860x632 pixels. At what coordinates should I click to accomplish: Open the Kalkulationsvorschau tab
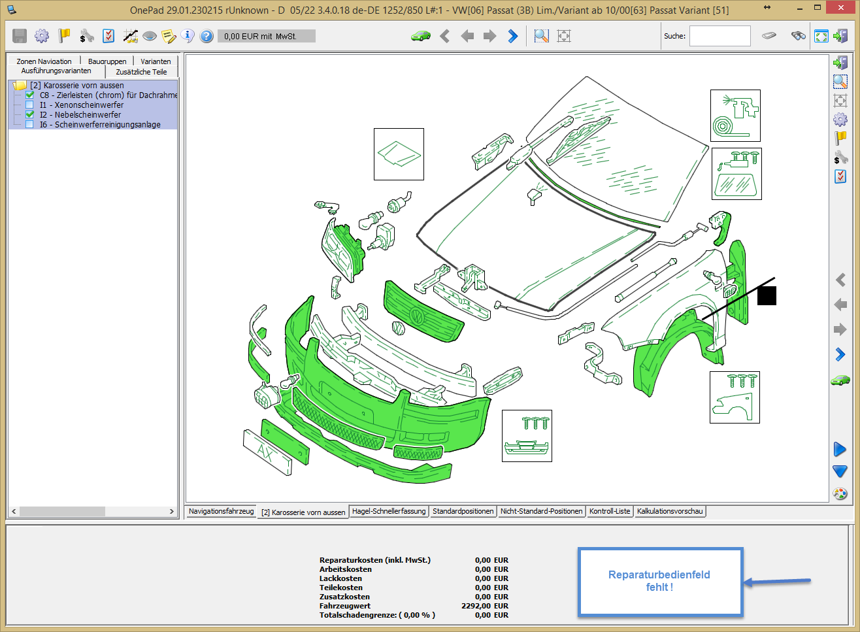click(x=670, y=511)
